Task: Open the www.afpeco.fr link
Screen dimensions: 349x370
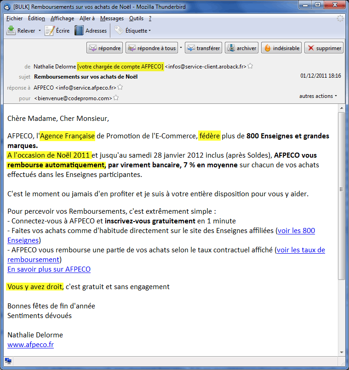Action: point(31,345)
